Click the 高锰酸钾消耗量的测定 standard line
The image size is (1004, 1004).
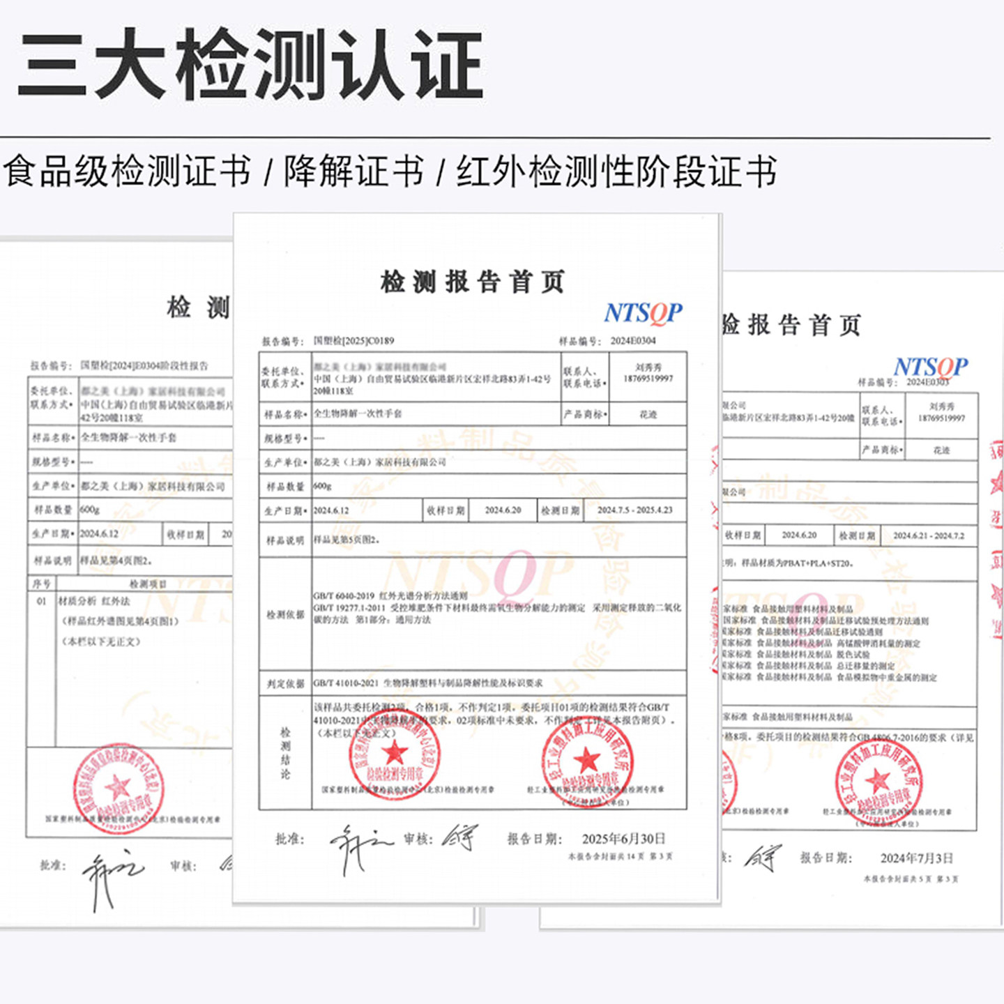click(821, 644)
